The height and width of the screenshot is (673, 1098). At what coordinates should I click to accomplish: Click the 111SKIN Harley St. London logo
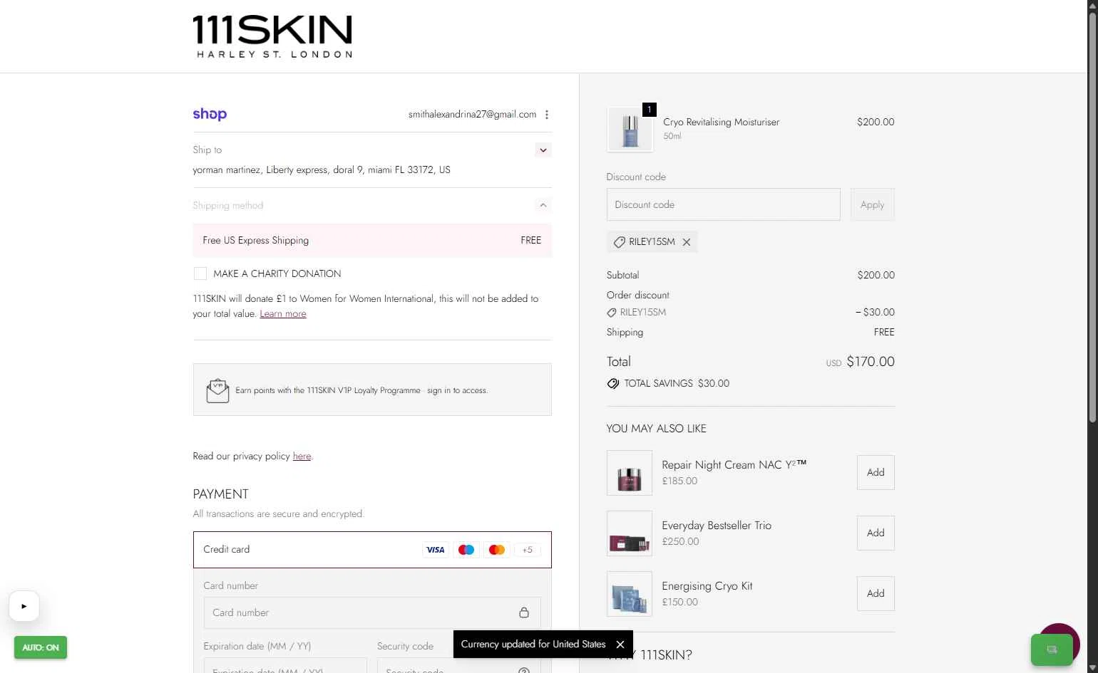pos(272,36)
